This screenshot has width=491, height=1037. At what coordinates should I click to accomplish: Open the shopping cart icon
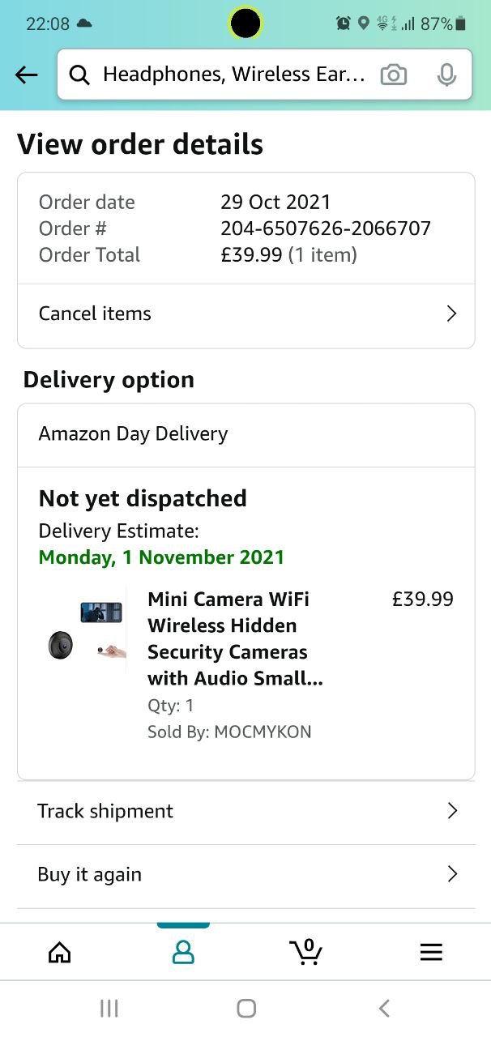(x=306, y=952)
